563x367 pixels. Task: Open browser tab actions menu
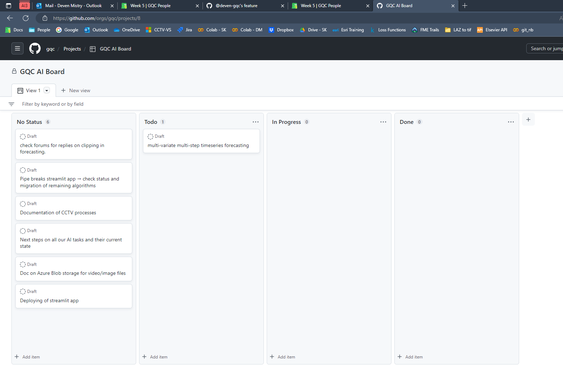[9, 6]
